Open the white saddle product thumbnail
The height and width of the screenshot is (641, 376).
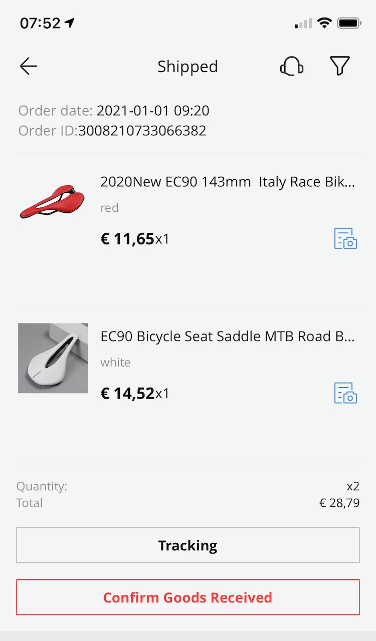coord(53,358)
